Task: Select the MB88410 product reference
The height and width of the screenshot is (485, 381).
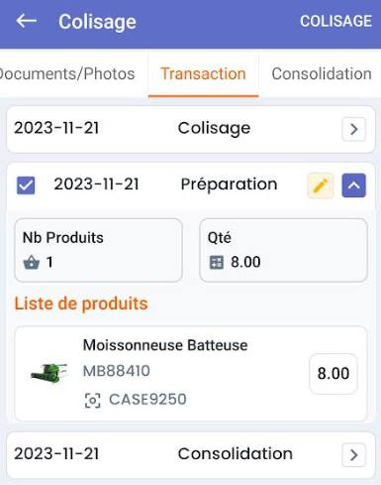Action: (117, 371)
